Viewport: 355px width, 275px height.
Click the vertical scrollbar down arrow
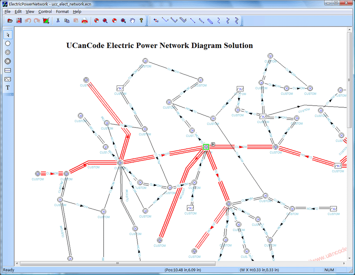pyautogui.click(x=349, y=258)
